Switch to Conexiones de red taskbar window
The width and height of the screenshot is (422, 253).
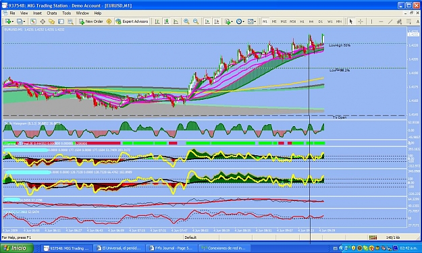[224, 248]
